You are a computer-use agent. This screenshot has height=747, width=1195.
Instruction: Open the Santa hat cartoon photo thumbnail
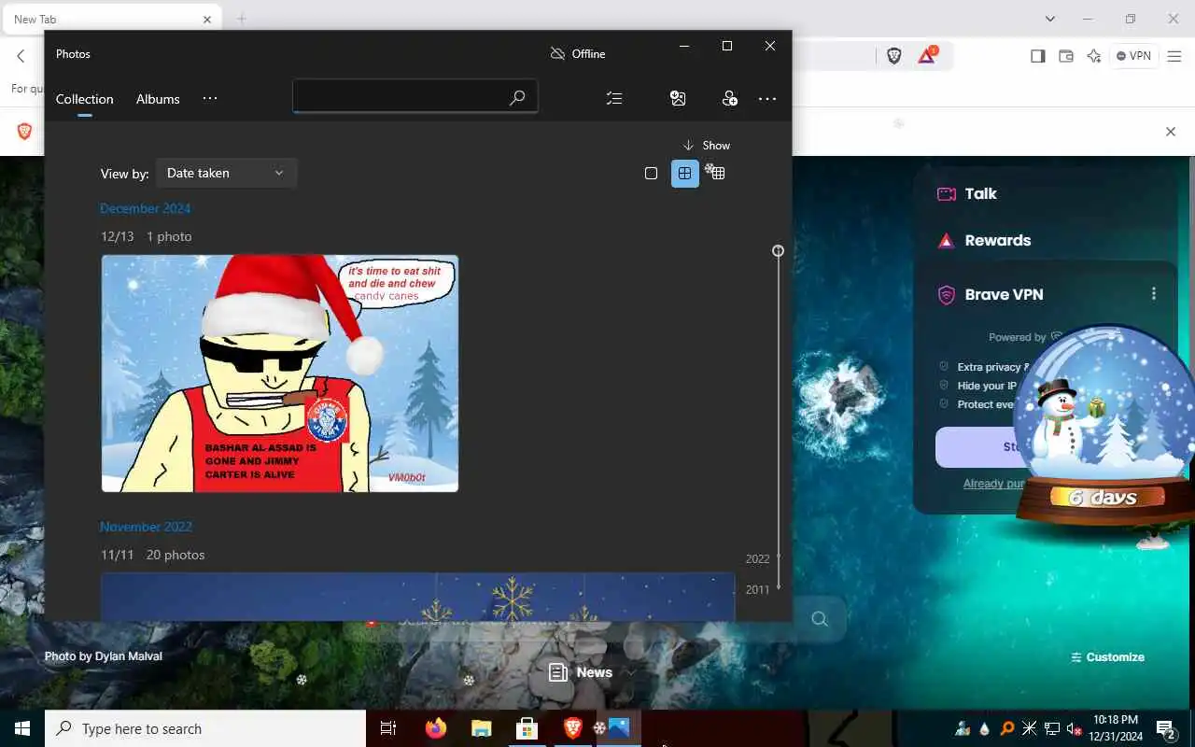(280, 373)
